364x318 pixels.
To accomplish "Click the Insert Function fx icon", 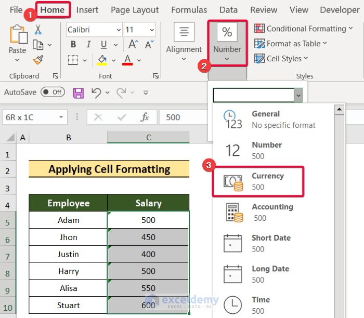I will (145, 117).
